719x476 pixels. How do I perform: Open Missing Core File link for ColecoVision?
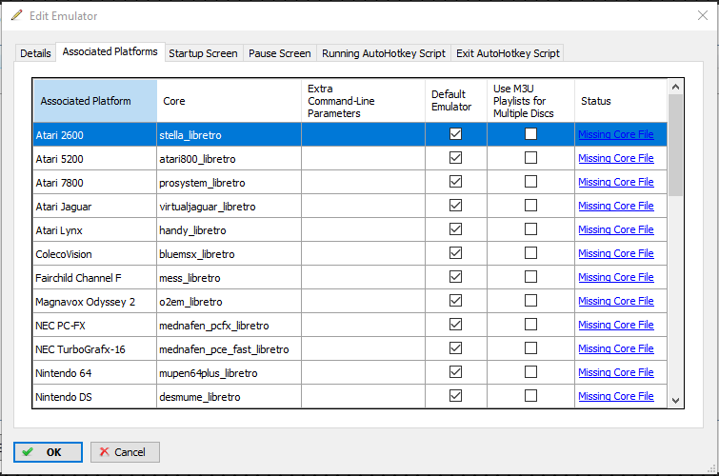616,253
